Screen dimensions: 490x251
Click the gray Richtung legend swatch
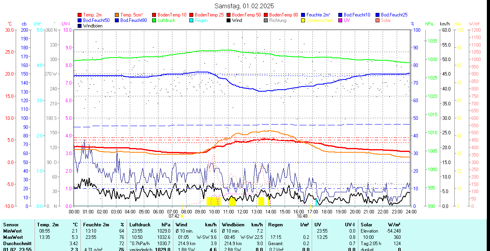(266, 20)
